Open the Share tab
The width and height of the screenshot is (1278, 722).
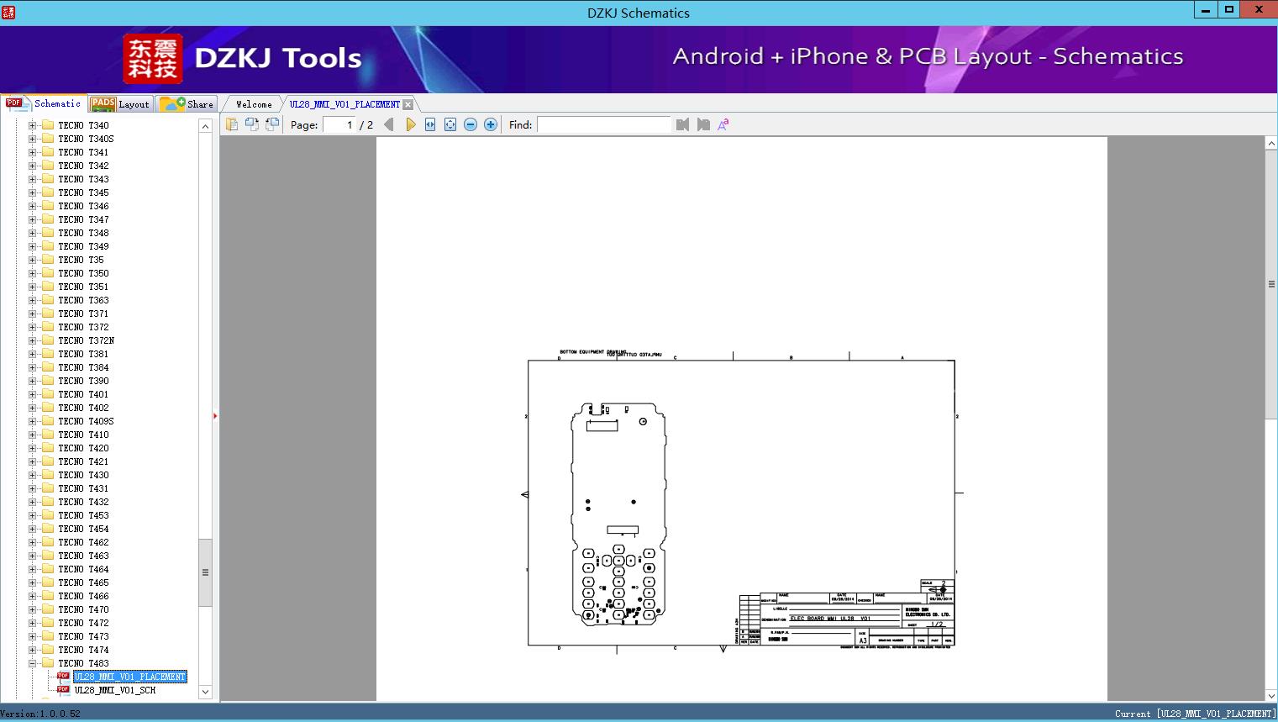(187, 104)
